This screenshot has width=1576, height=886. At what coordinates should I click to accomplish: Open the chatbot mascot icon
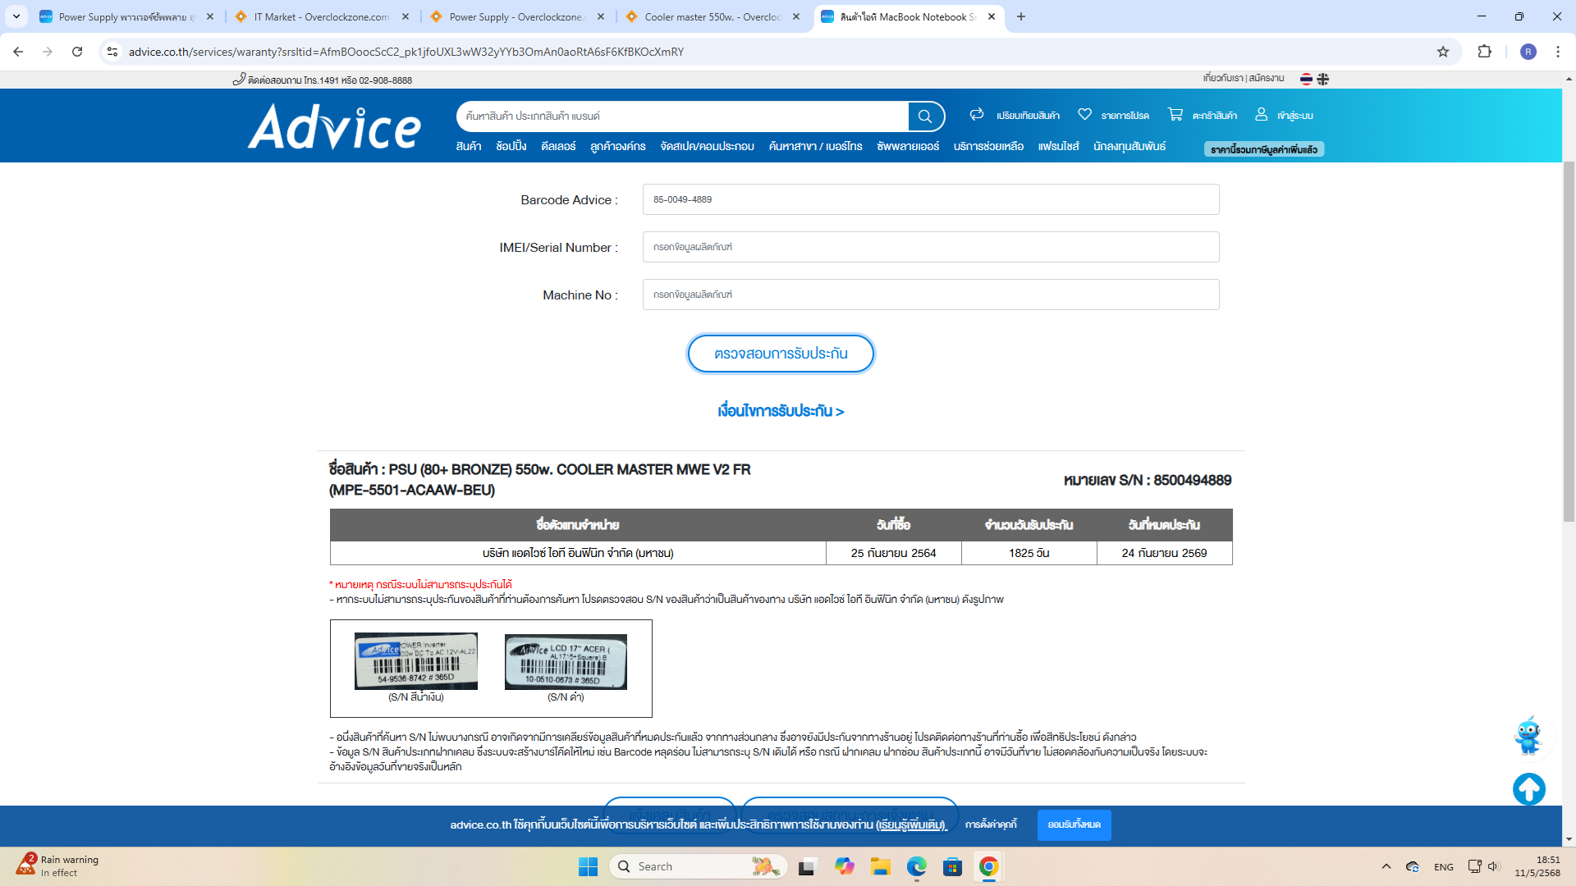[1528, 736]
